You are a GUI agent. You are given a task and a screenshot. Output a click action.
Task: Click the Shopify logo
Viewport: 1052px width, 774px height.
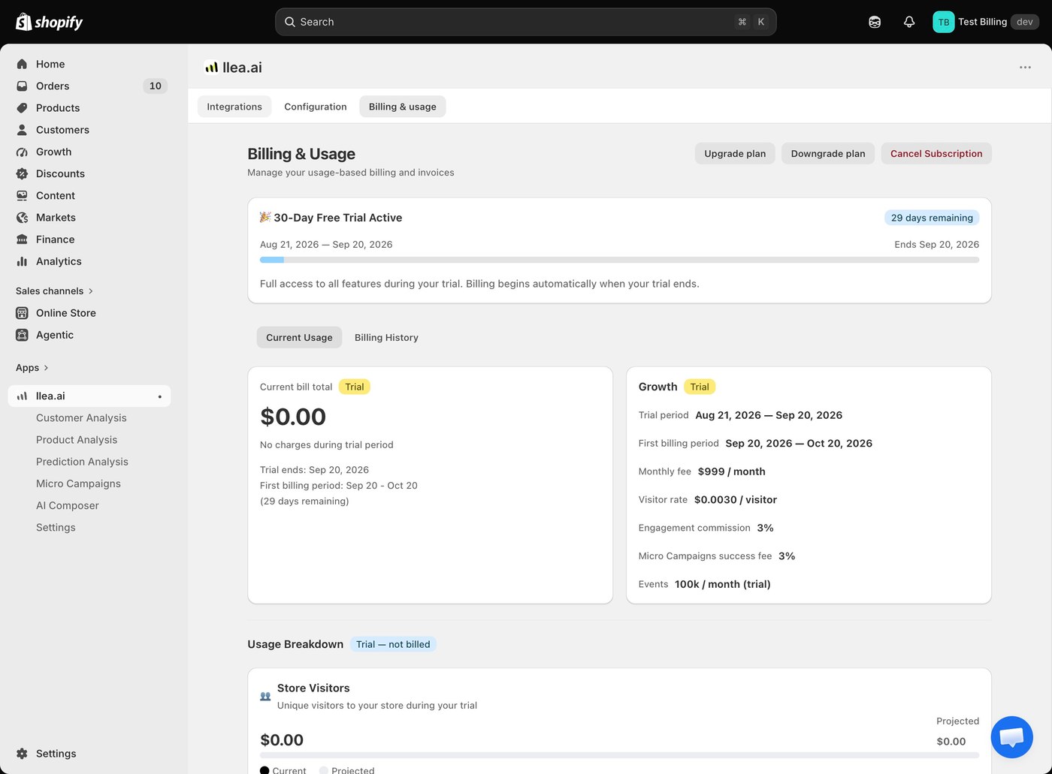click(x=49, y=22)
